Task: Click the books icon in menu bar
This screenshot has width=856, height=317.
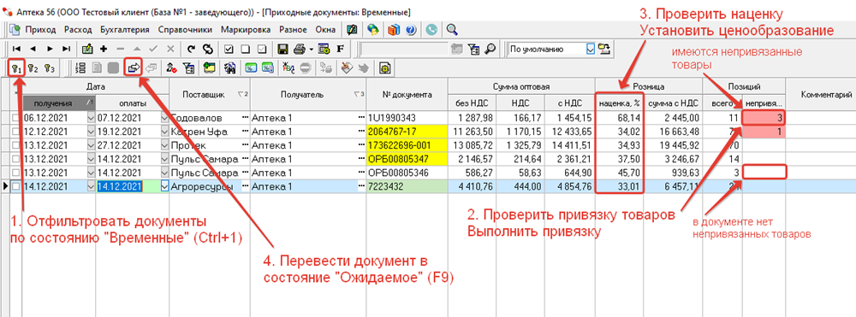Action: 394,29
